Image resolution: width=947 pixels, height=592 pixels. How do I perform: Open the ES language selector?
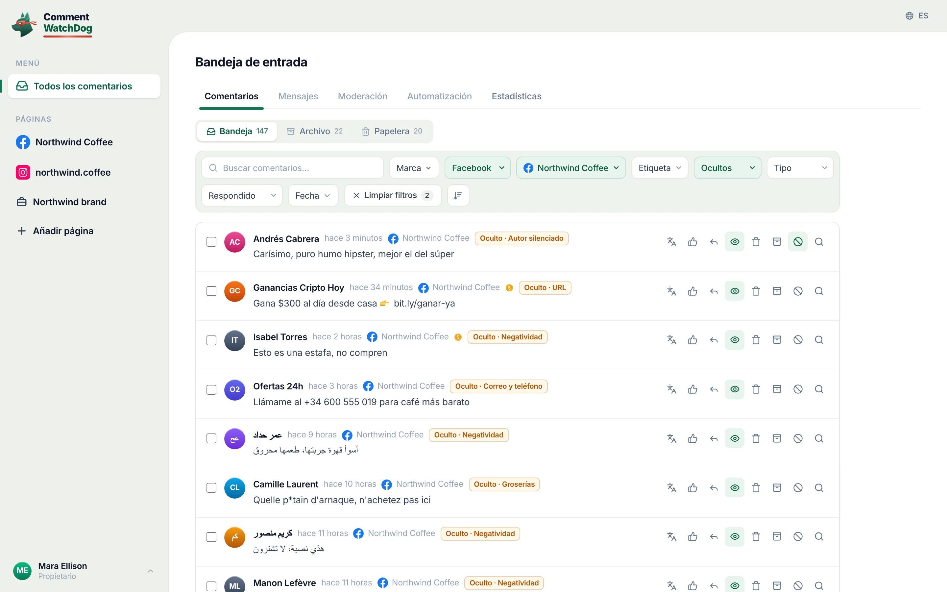click(917, 16)
